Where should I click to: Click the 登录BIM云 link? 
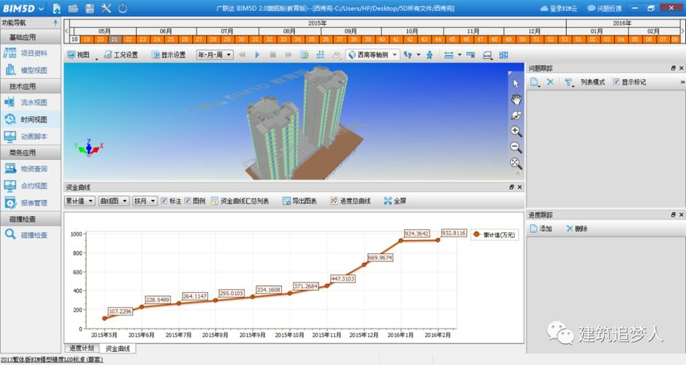point(559,8)
